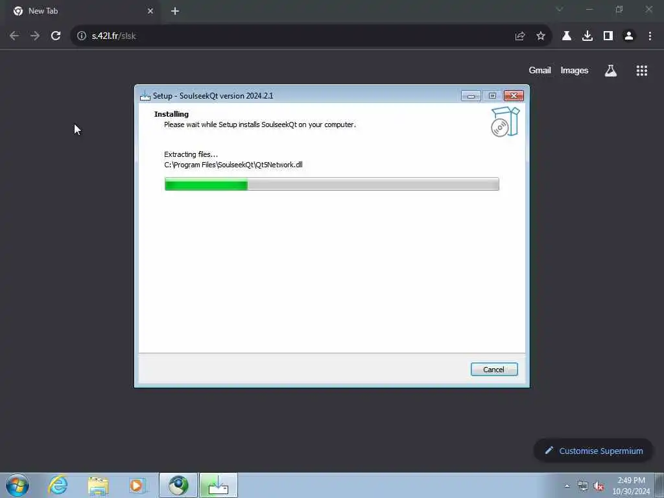Open the tab search chevron
Screen dimensions: 664x498
pyautogui.click(x=560, y=9)
